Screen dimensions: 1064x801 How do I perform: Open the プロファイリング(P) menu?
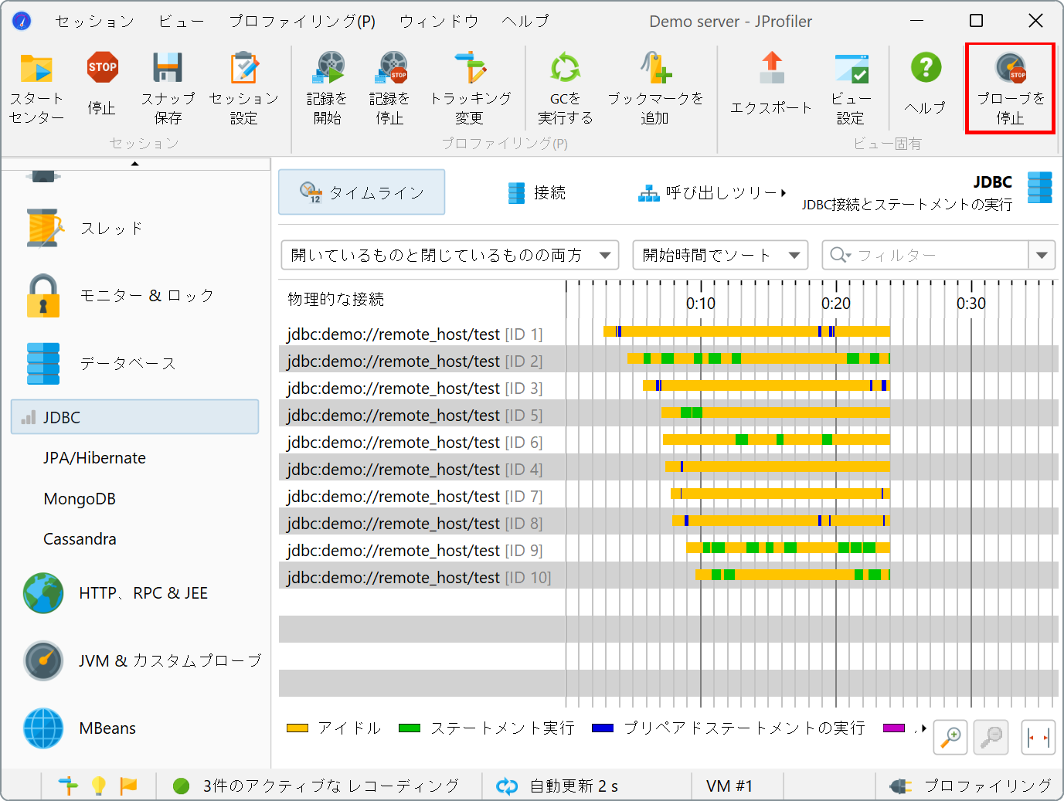(x=302, y=22)
